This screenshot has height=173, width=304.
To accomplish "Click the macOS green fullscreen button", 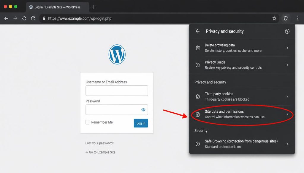I will (16, 7).
